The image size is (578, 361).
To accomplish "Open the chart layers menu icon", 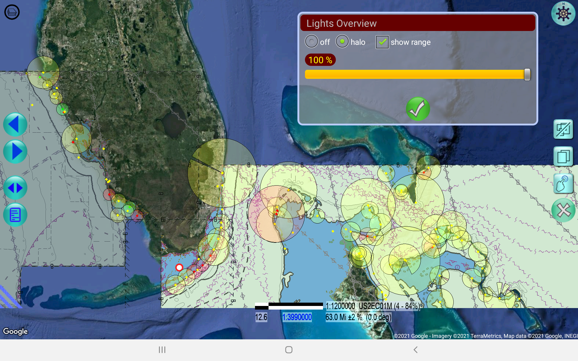I will pyautogui.click(x=12, y=12).
